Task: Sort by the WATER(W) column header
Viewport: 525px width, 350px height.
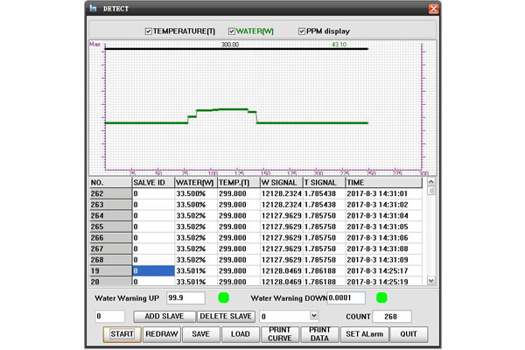Action: pyautogui.click(x=195, y=182)
